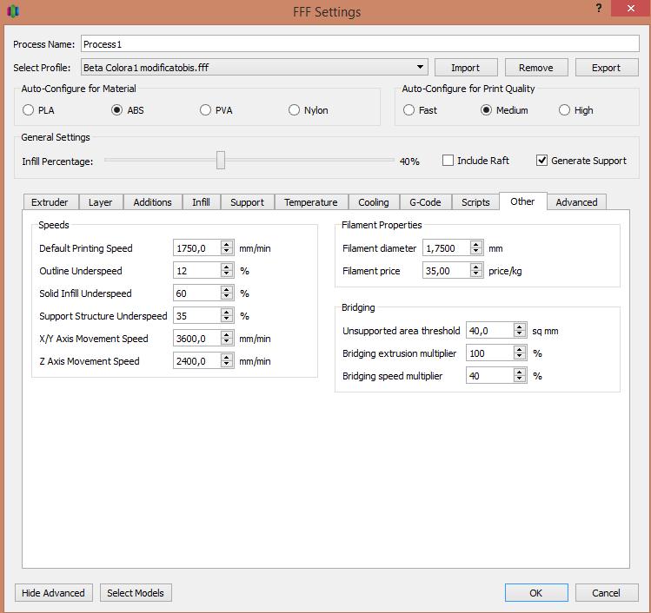Decrease Bridging speed multiplier down arrow
Image resolution: width=651 pixels, height=613 pixels.
pyautogui.click(x=519, y=379)
